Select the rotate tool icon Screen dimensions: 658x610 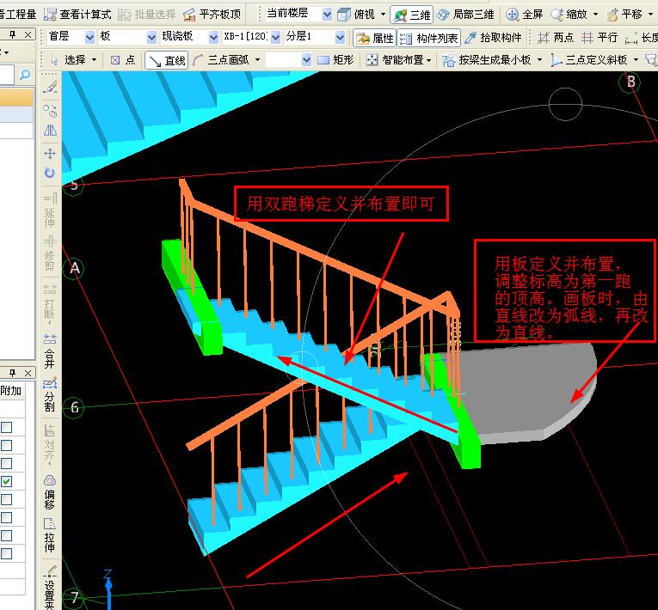(x=50, y=173)
